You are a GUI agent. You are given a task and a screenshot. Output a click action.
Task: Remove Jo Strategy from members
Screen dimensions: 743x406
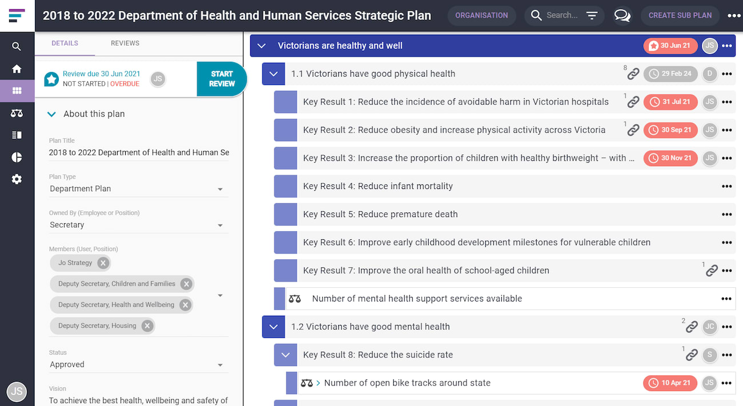103,263
